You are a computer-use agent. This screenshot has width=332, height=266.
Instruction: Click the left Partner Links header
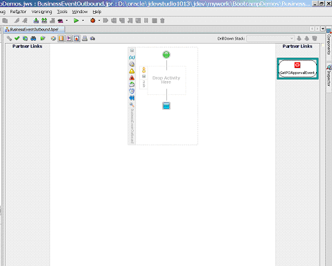[27, 46]
